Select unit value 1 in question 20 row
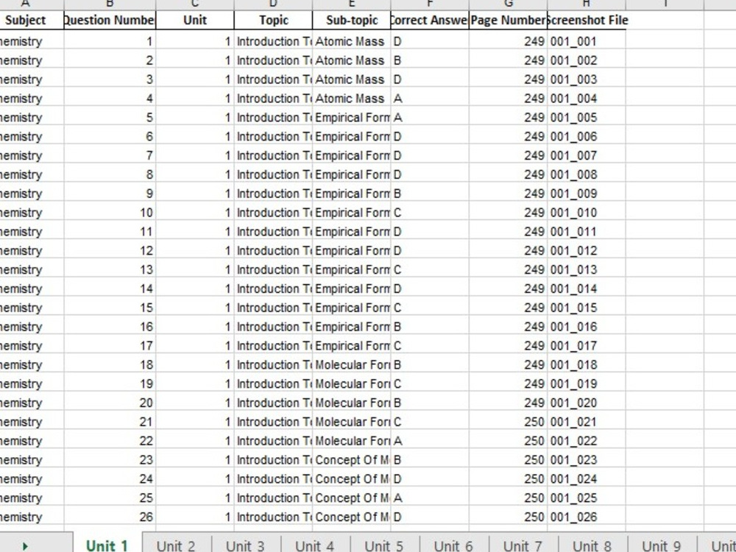The image size is (736, 552). click(x=195, y=403)
